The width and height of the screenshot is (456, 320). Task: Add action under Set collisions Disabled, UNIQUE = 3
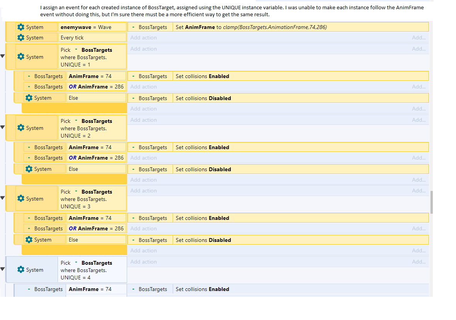point(143,250)
